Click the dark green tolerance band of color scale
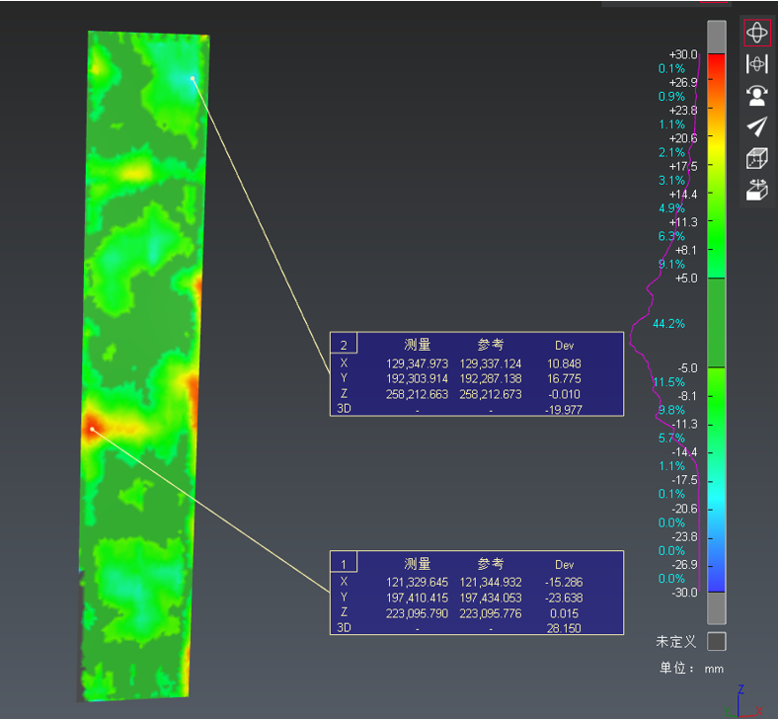The image size is (778, 720). tap(716, 323)
